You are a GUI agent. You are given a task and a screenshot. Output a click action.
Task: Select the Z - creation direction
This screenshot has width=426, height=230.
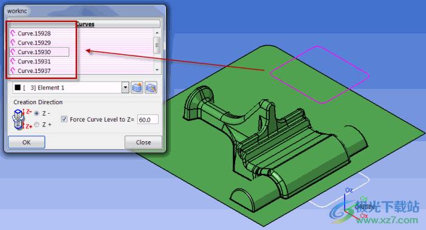[36, 113]
